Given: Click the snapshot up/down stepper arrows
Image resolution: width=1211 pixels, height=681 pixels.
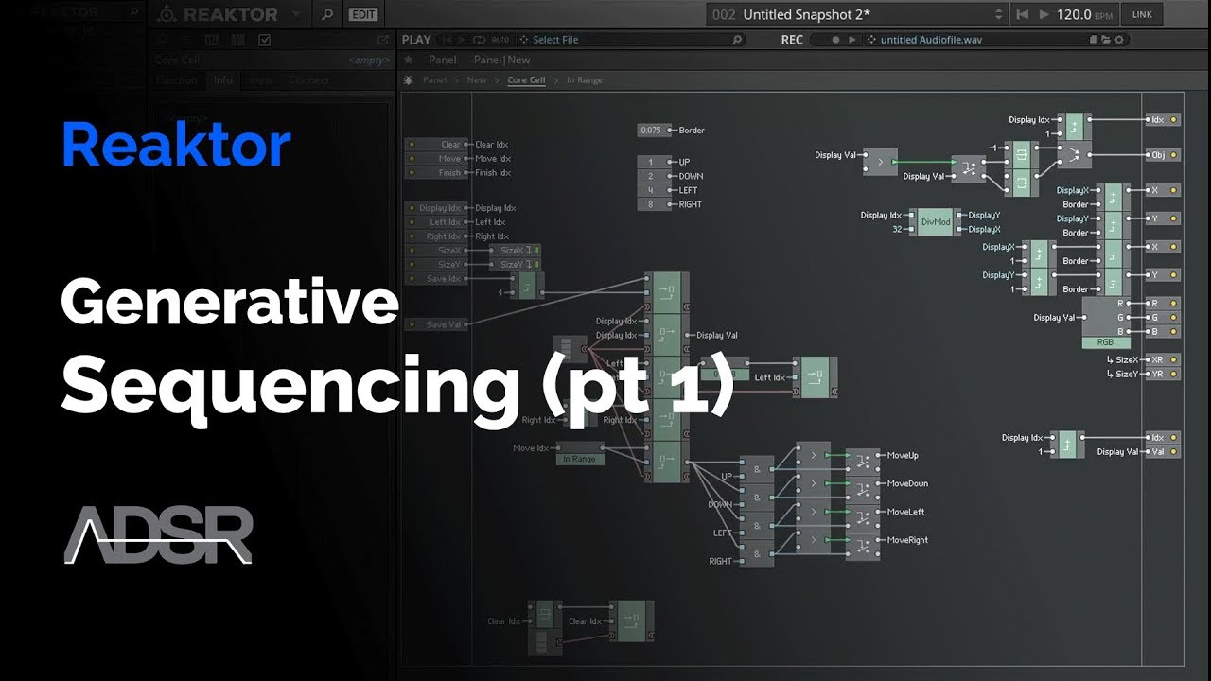Looking at the screenshot, I should click(x=999, y=14).
